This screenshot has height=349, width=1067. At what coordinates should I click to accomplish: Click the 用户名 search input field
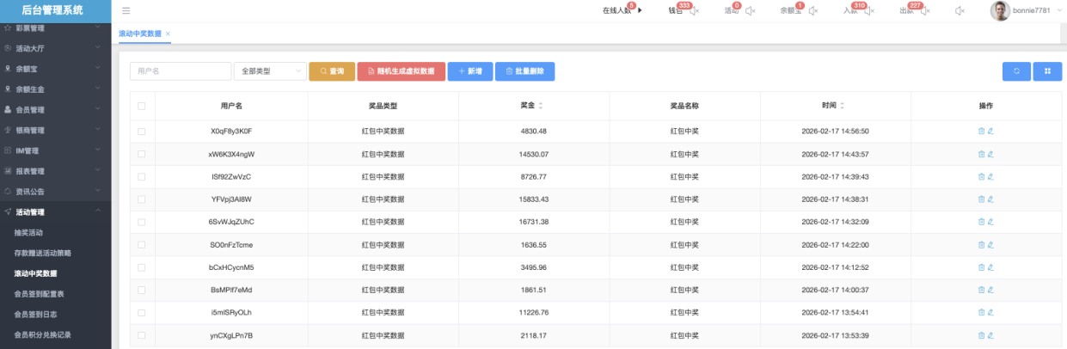coord(181,71)
